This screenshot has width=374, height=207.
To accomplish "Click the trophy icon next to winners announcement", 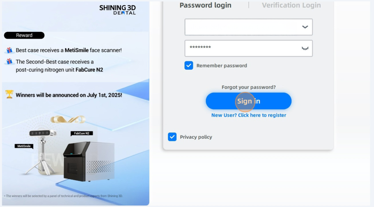I will pos(9,95).
